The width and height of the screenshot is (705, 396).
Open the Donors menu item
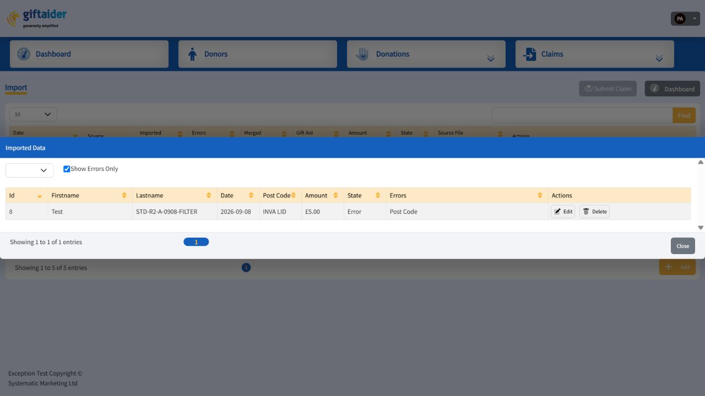click(258, 54)
